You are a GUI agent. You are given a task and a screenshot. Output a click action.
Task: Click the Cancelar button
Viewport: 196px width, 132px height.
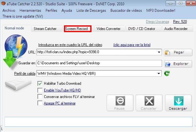[149, 103]
